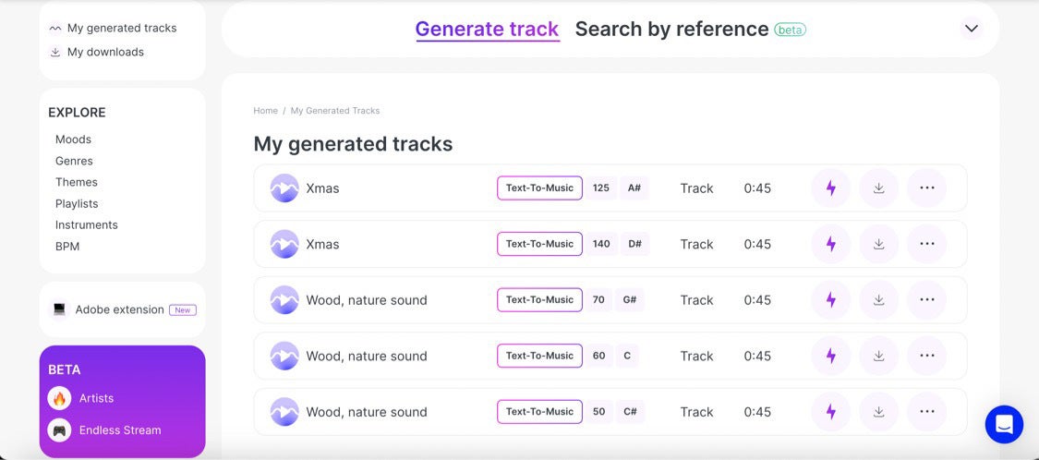
Task: Open more options for first Xmas track
Action: coord(926,188)
